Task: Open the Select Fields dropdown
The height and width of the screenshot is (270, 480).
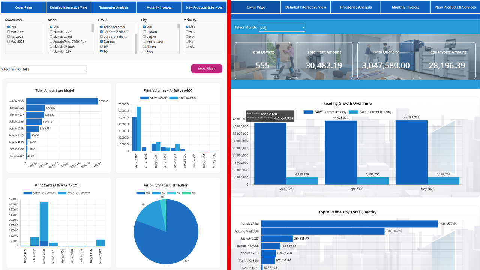Action: pos(54,69)
